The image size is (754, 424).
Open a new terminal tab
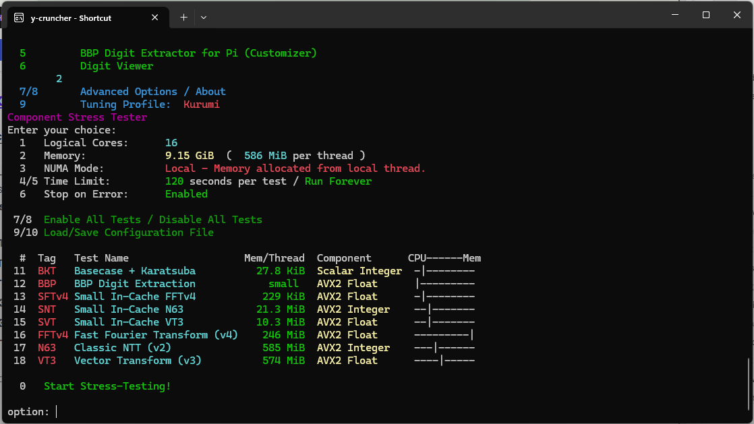(x=183, y=18)
